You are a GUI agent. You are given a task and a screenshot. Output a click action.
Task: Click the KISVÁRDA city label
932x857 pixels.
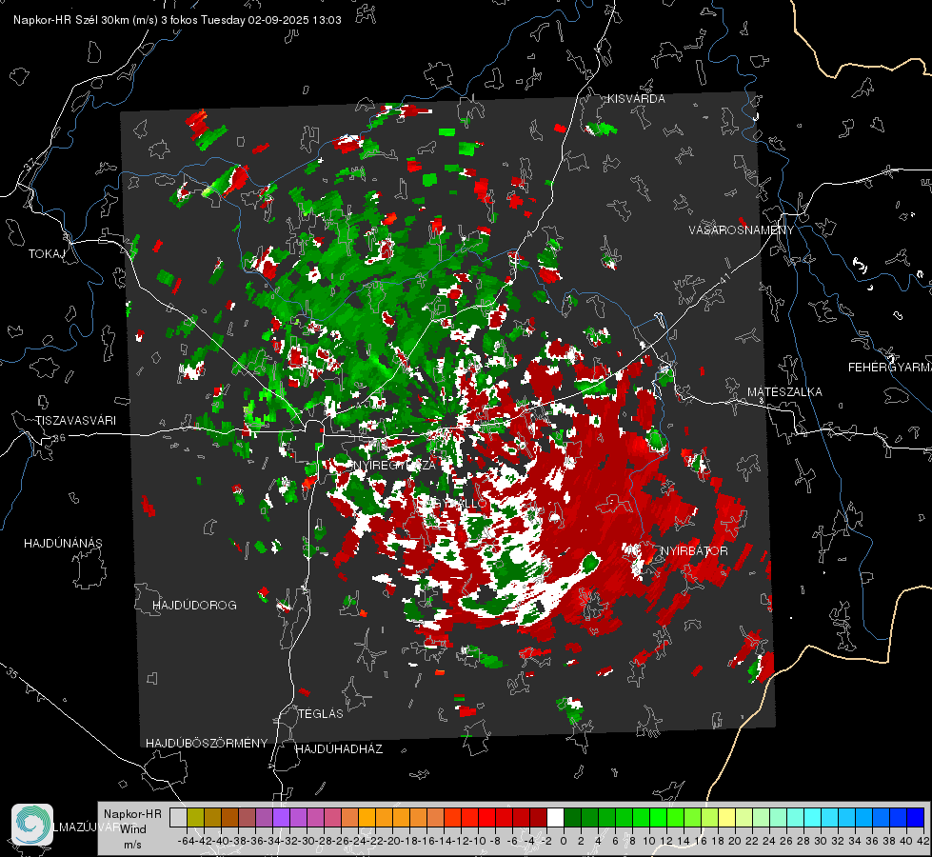[636, 99]
